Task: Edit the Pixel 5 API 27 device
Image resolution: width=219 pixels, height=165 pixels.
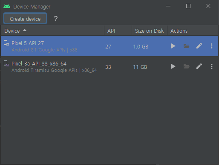Action: (x=199, y=46)
